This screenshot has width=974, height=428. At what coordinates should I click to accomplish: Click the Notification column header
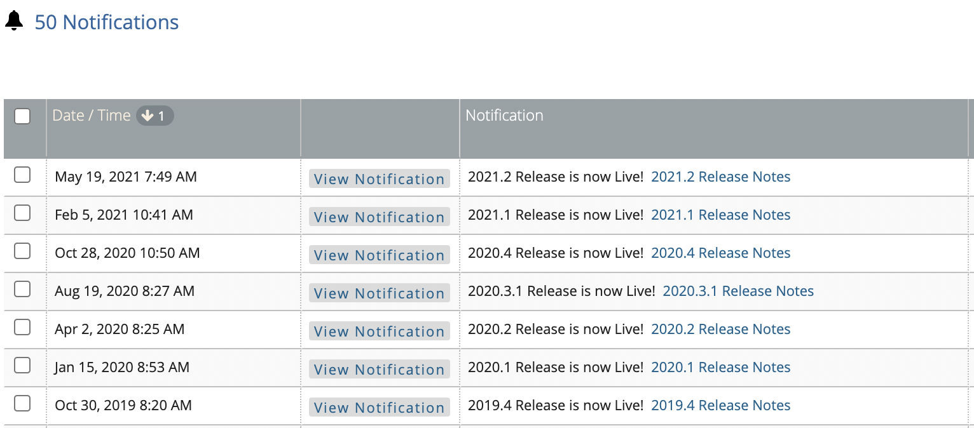coord(504,116)
